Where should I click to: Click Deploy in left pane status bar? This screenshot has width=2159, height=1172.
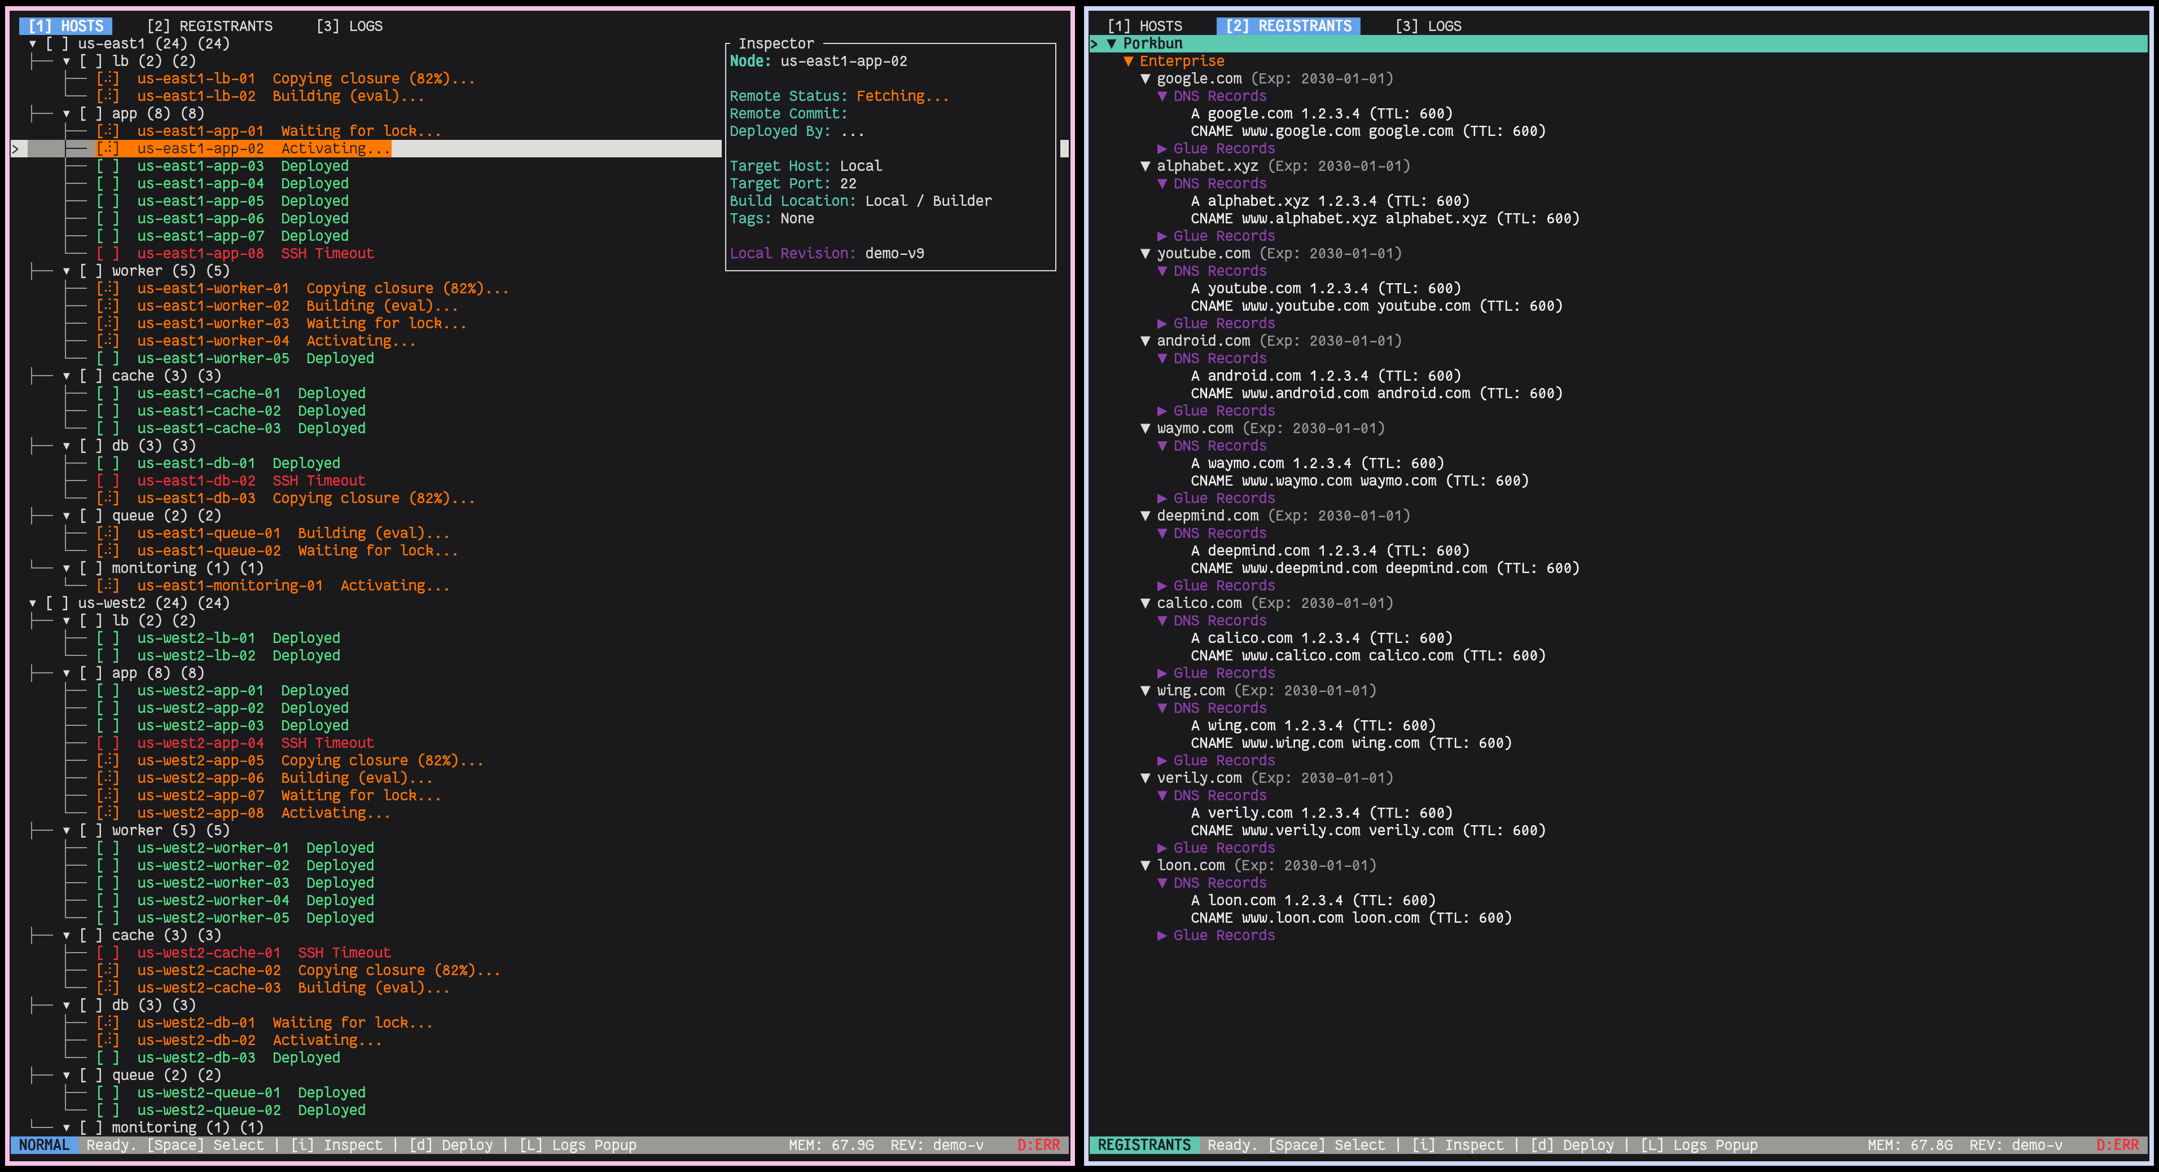(451, 1145)
